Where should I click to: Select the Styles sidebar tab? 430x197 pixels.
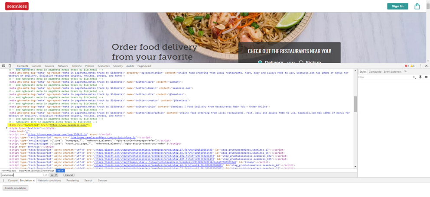click(x=363, y=71)
